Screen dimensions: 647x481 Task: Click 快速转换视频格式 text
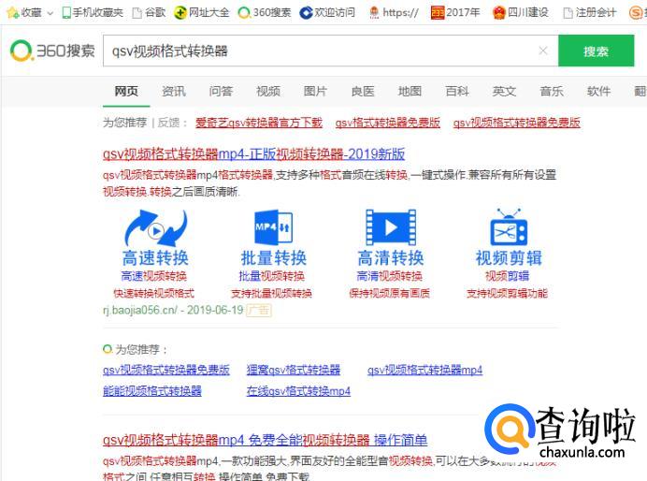[x=154, y=293]
